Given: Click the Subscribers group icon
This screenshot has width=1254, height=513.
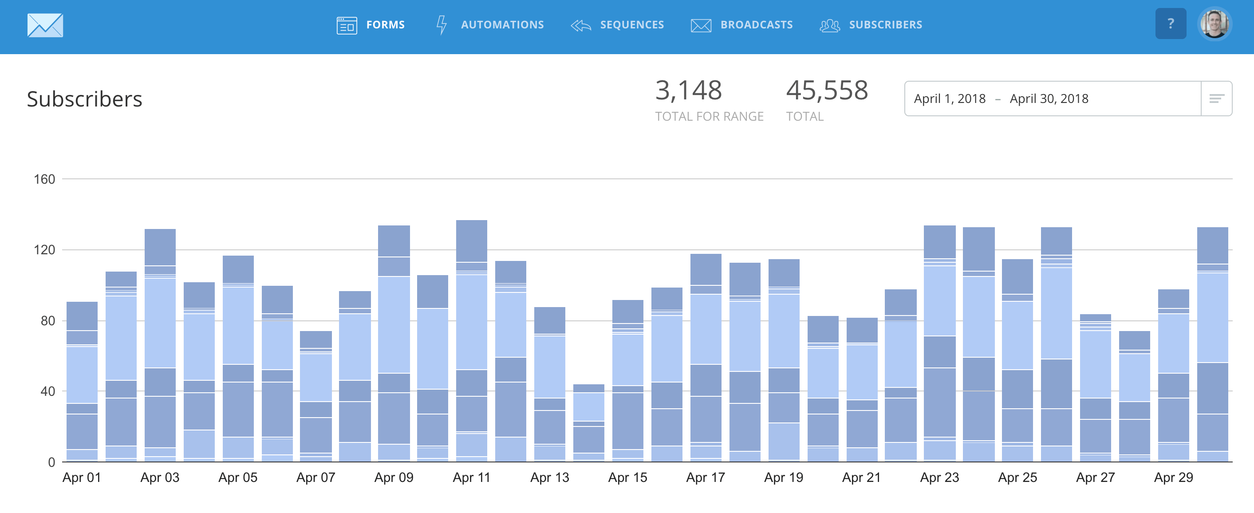Looking at the screenshot, I should pyautogui.click(x=830, y=25).
